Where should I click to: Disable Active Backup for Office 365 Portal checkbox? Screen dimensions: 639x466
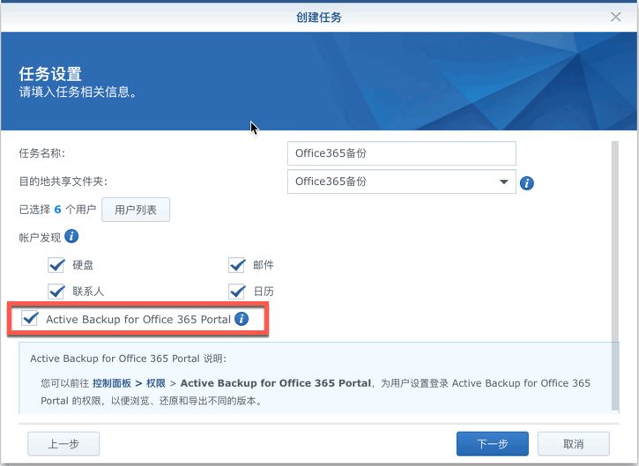tap(30, 319)
